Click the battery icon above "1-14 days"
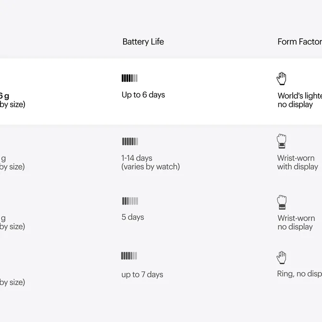Viewport: 322px width, 322px height. (130, 141)
